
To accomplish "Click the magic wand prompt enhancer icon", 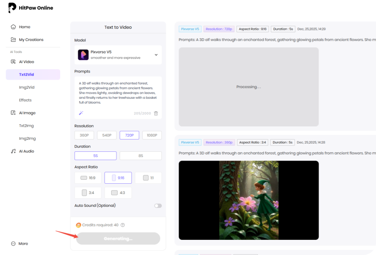I will click(81, 113).
